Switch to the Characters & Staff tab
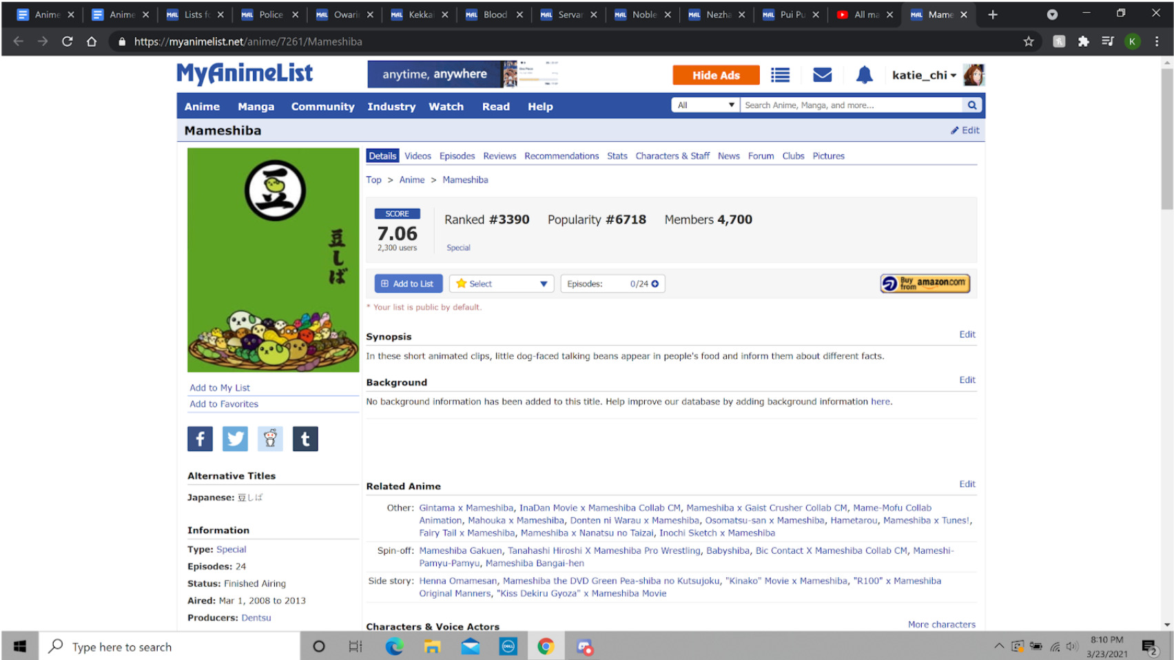Image resolution: width=1174 pixels, height=660 pixels. coord(672,156)
